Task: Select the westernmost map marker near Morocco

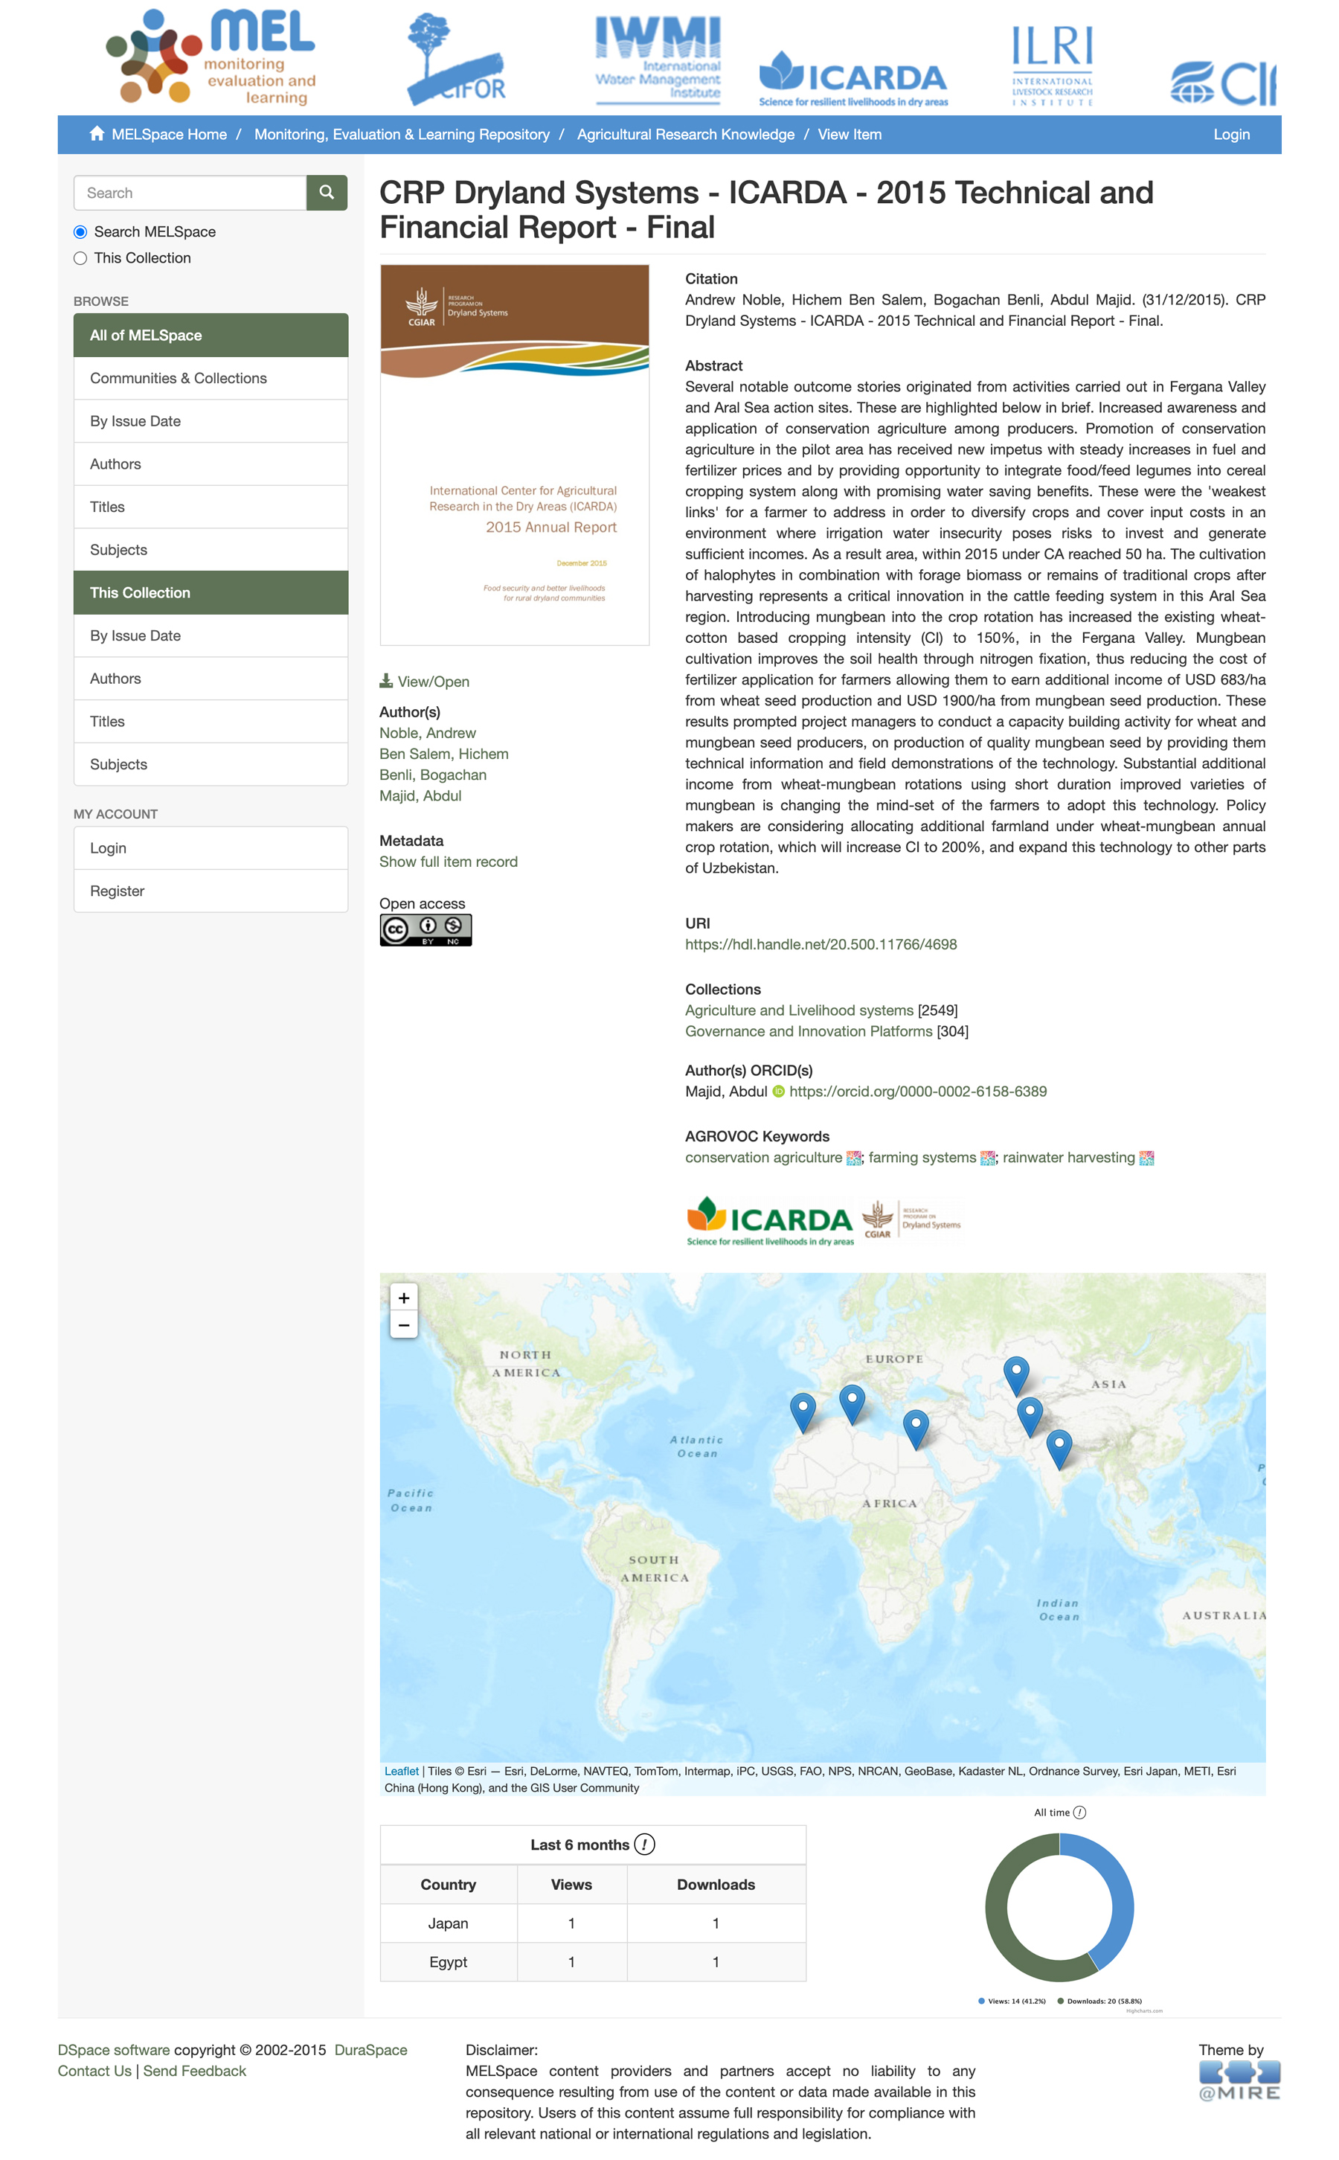Action: 803,1412
